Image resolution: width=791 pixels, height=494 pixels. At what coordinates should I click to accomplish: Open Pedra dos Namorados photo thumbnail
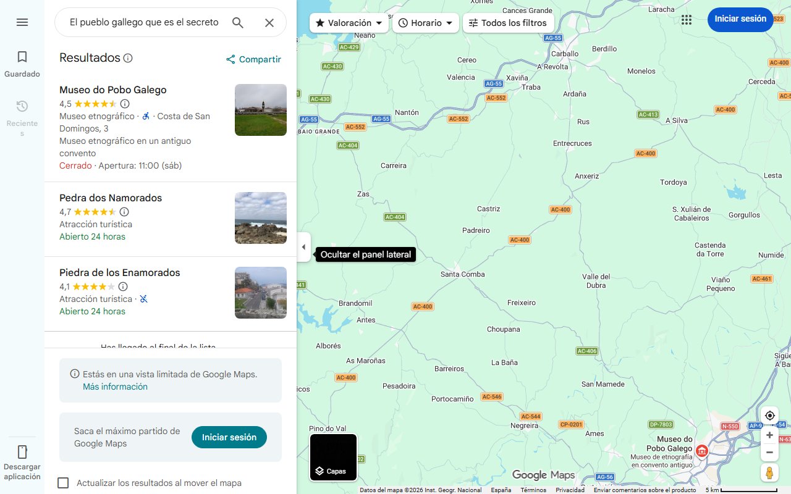(x=260, y=218)
